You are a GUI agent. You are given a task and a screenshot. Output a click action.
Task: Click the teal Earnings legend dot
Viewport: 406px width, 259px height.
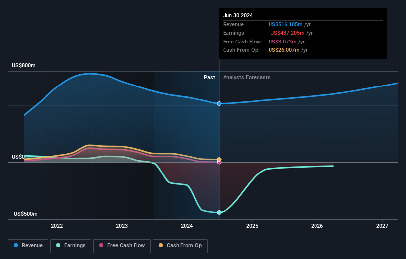pos(58,245)
